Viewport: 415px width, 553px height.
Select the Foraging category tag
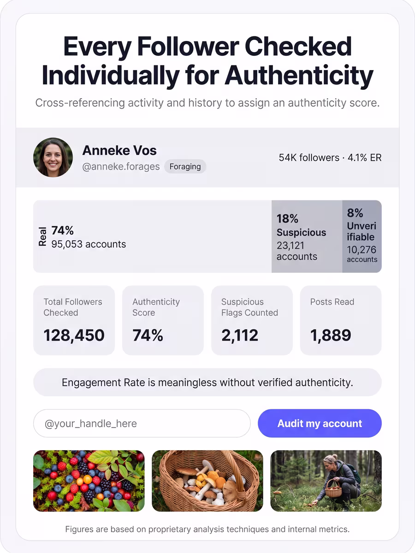point(185,167)
